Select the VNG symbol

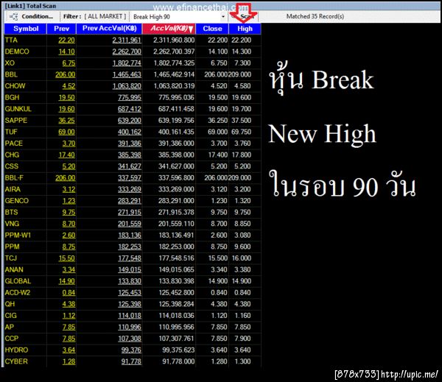(12, 224)
